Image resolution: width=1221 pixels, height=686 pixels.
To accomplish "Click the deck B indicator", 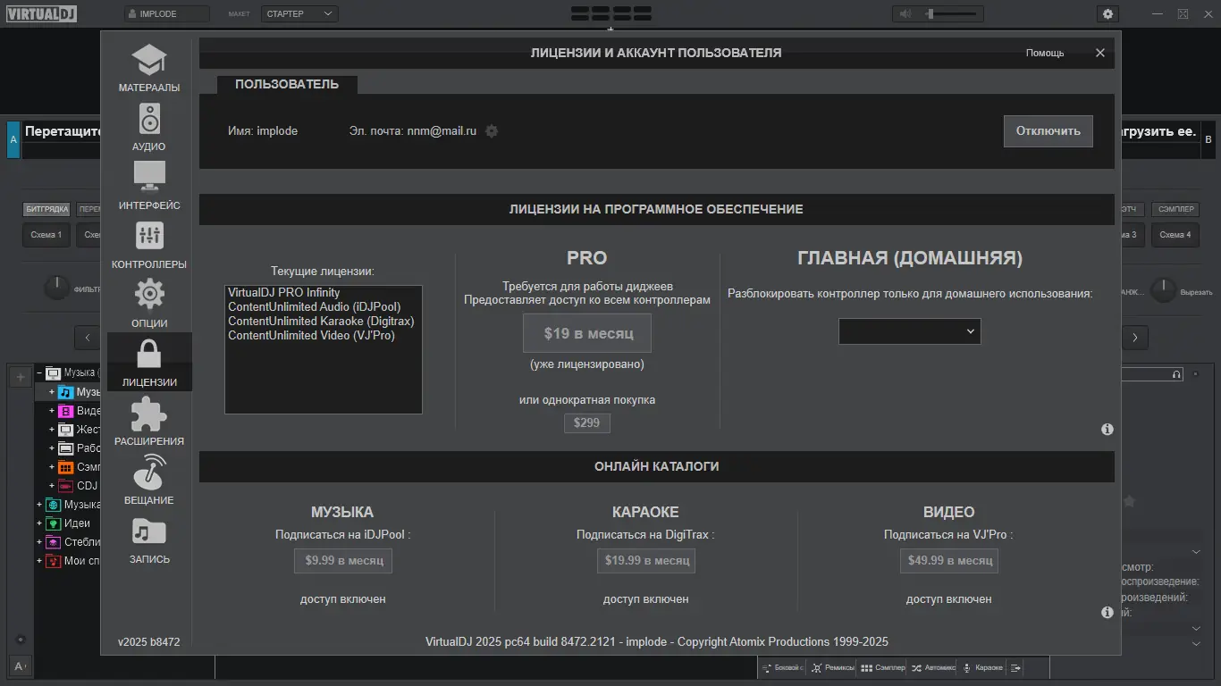I will (1208, 140).
